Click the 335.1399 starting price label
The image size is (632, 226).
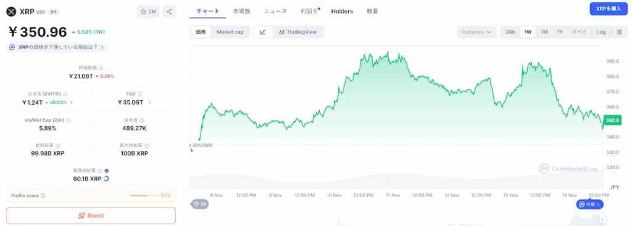(201, 145)
